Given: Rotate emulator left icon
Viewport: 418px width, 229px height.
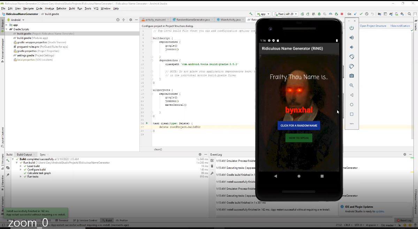Looking at the screenshot, I should coord(352,57).
